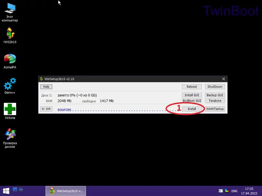This screenshot has width=262, height=196.
Task: Click the ShutDown button
Action: [x=215, y=87]
